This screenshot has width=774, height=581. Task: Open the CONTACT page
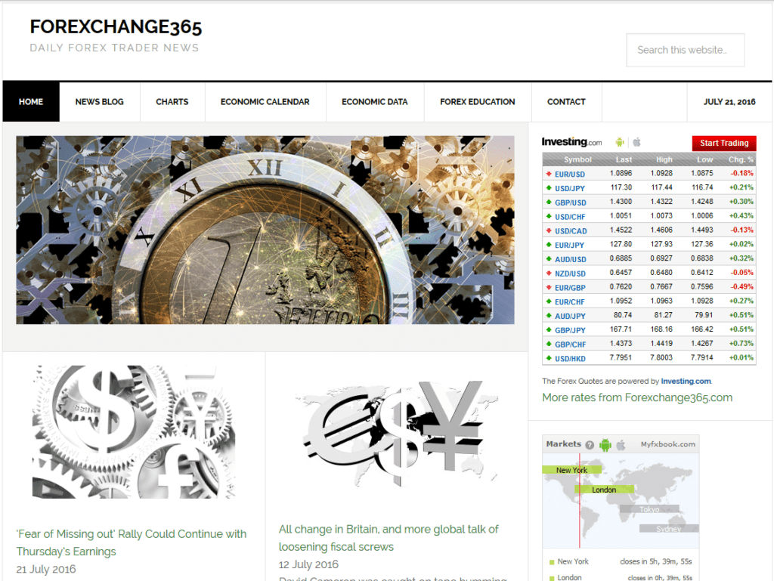pyautogui.click(x=565, y=101)
